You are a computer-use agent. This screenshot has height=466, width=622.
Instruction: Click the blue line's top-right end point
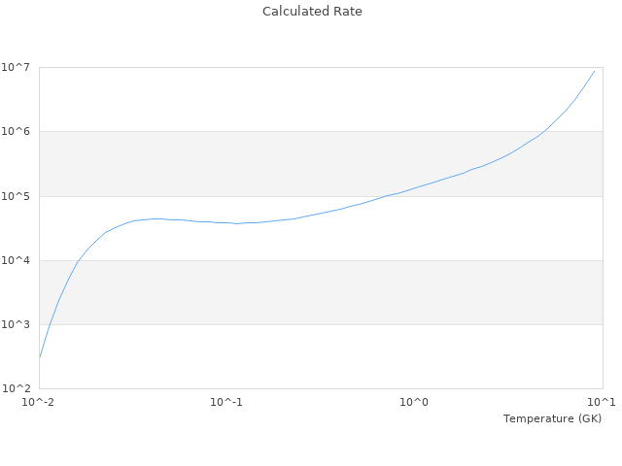coord(594,71)
